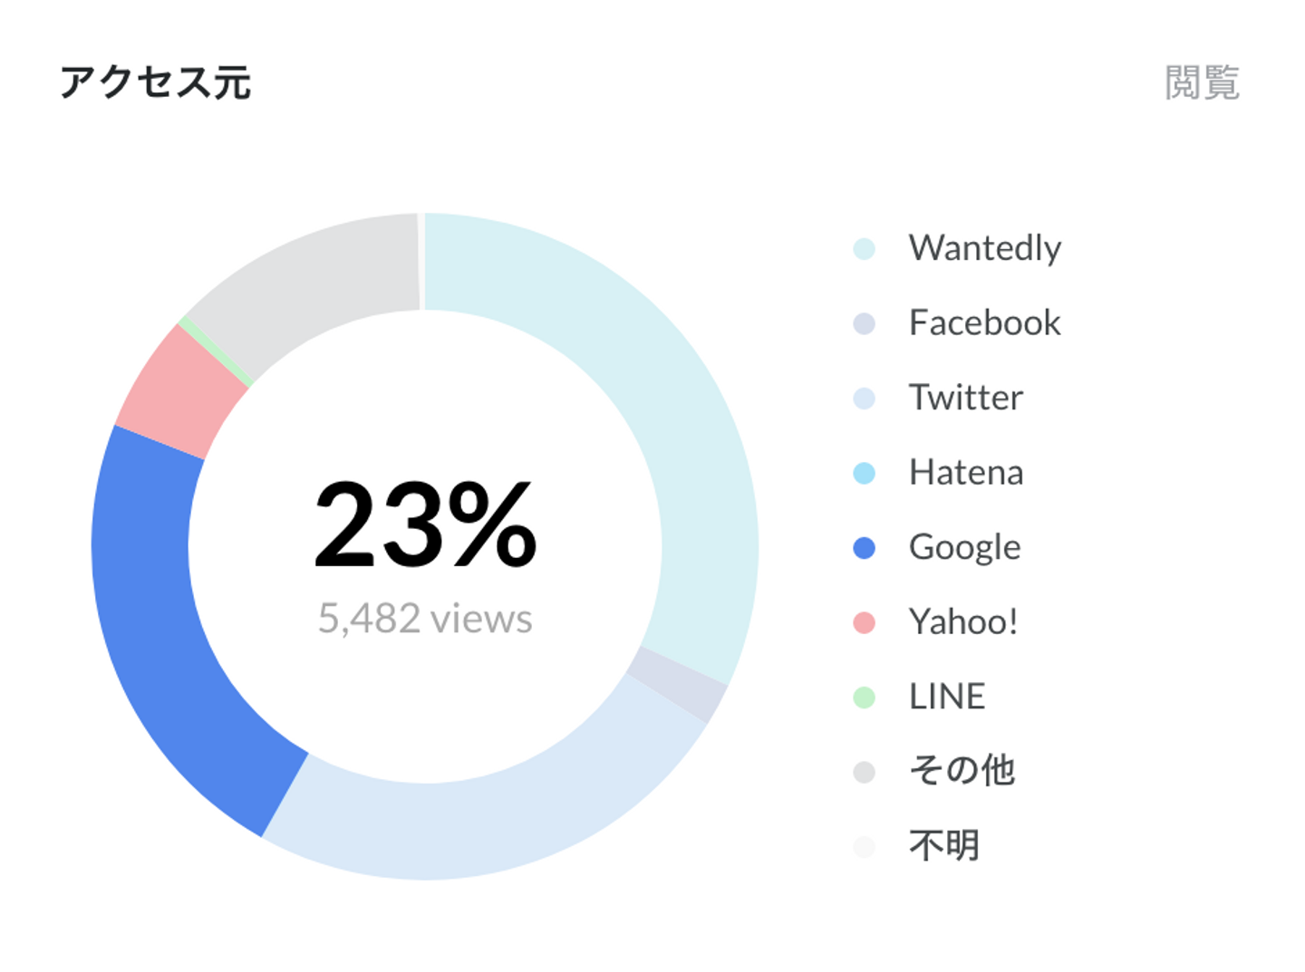Click the Facebook legend color dot
Screen dimensions: 1305x972
pos(864,323)
